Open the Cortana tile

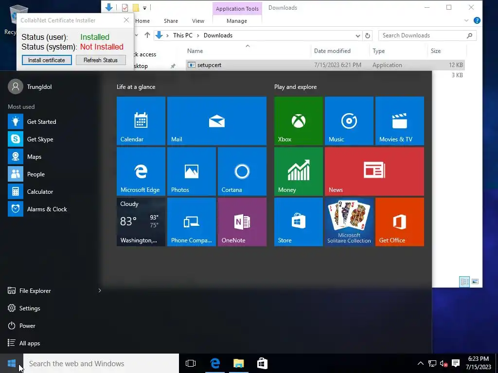(242, 171)
